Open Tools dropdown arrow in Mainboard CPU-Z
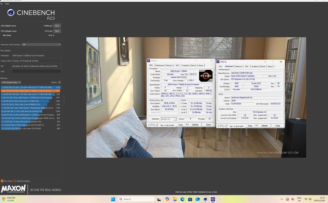This screenshot has height=203, width=328. [256, 126]
